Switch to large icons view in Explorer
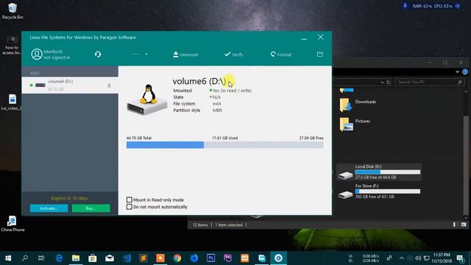Screen dimensions: 471x265 coord(464,225)
